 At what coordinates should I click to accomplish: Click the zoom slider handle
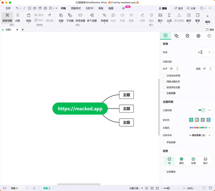[x=168, y=188]
